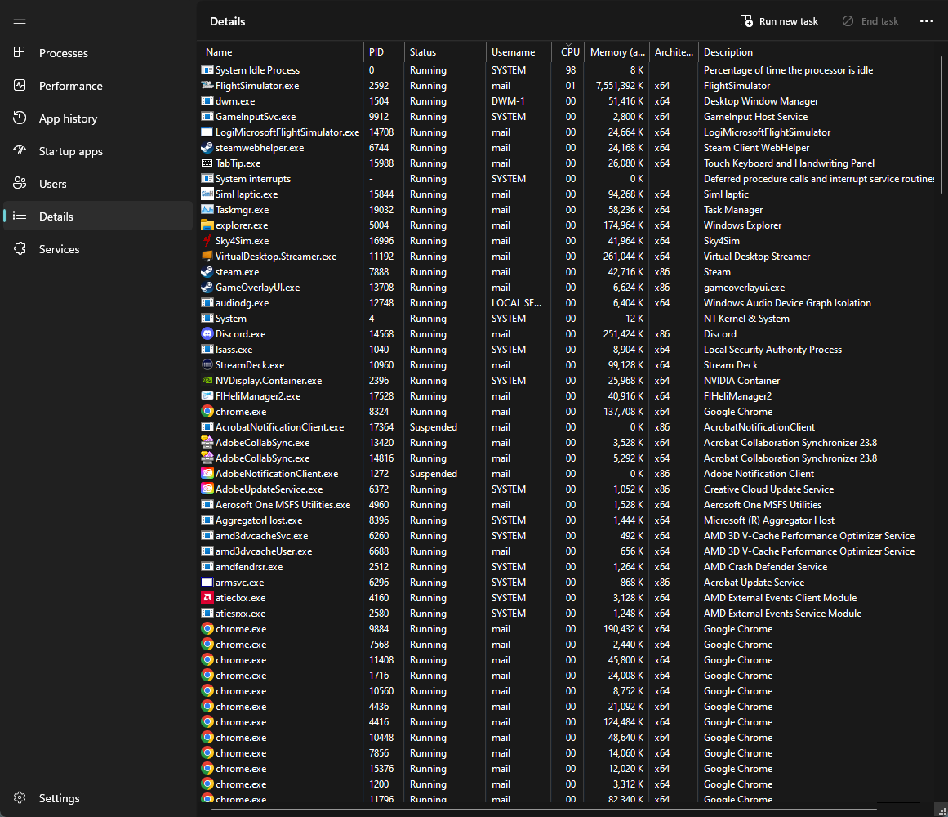Click the atieclxx.exe AMD icon

point(207,597)
